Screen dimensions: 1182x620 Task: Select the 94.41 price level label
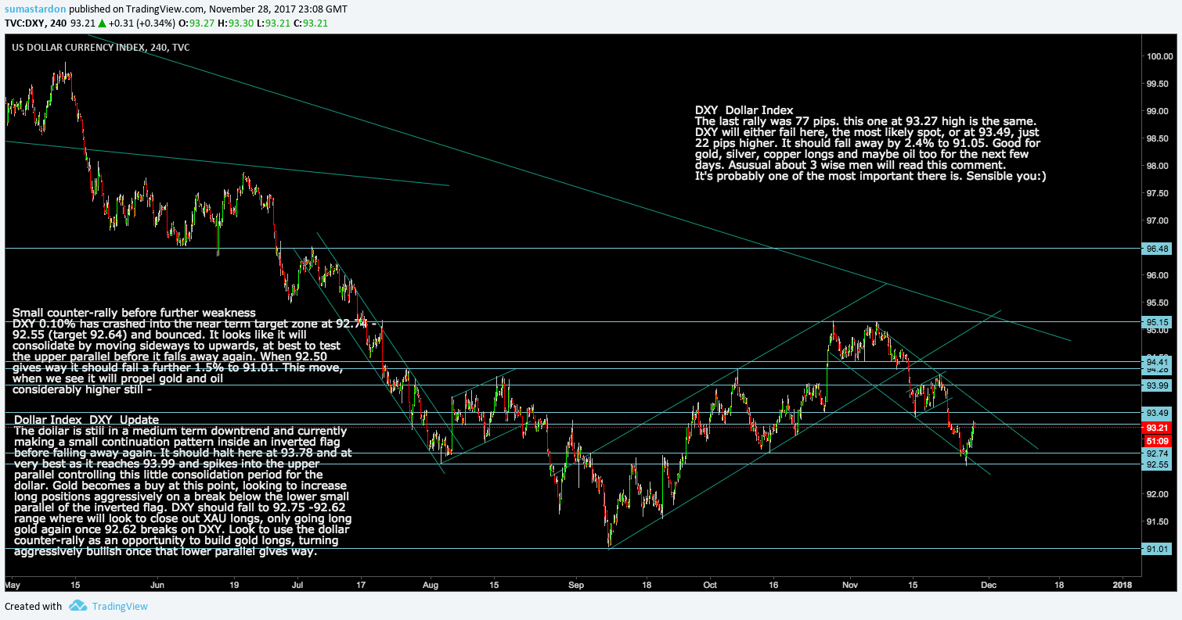coord(1158,362)
